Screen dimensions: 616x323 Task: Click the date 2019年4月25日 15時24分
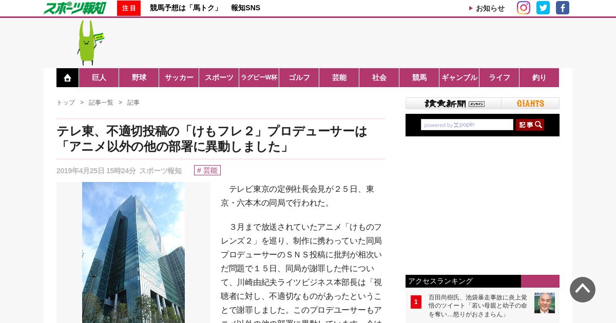click(x=96, y=171)
